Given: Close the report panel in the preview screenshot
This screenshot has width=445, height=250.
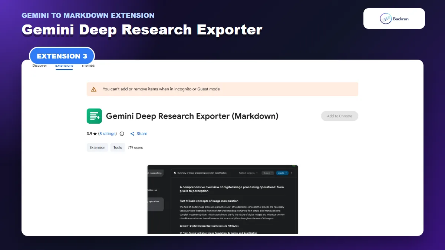Looking at the screenshot, I should [x=291, y=173].
